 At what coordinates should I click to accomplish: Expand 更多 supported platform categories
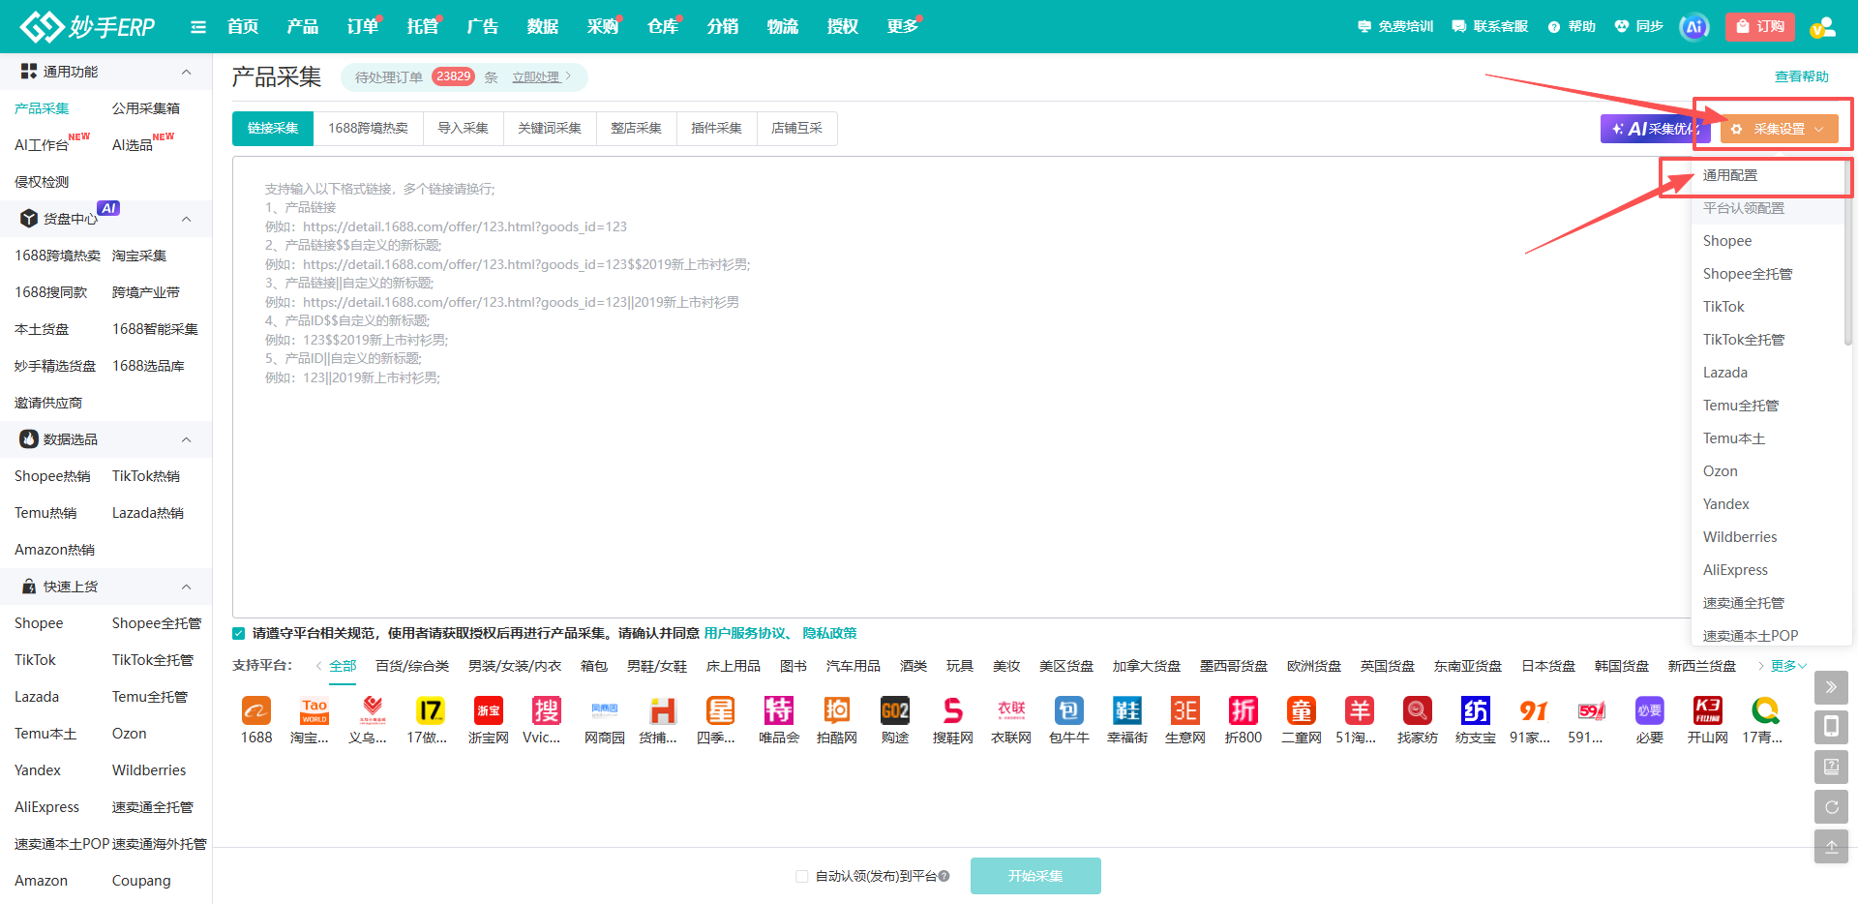tap(1788, 666)
